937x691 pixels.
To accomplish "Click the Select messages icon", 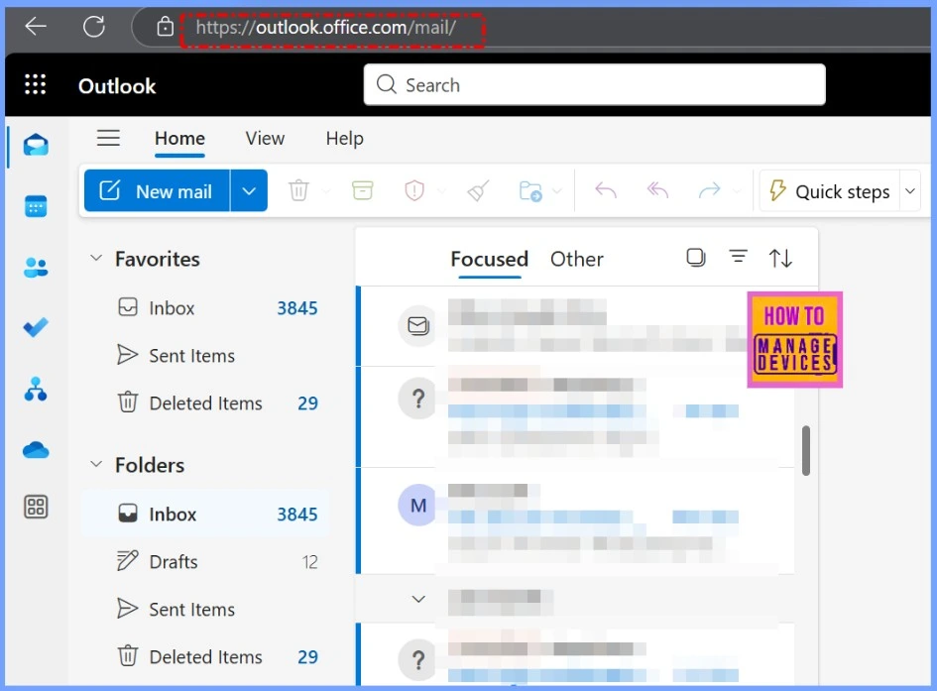I will pyautogui.click(x=696, y=258).
